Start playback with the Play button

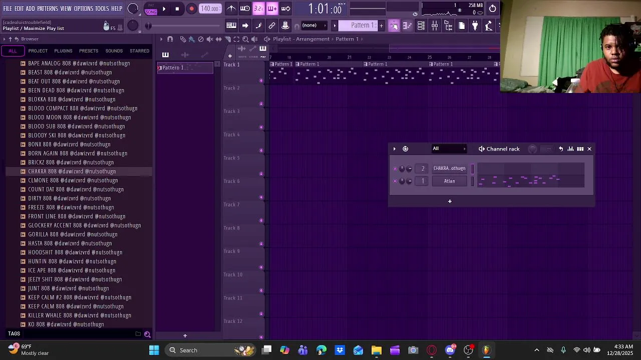[164, 8]
